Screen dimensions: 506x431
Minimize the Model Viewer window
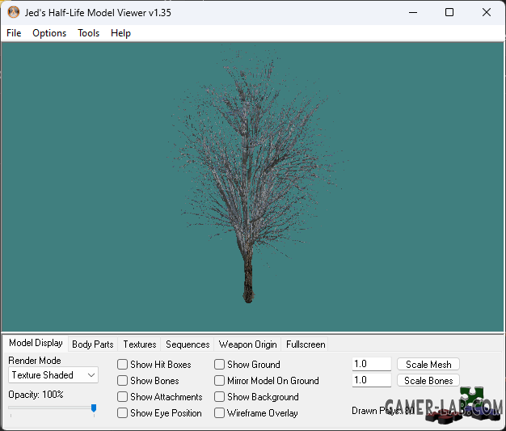[413, 13]
